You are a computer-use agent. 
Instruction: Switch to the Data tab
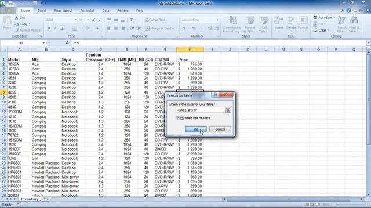[x=106, y=10]
